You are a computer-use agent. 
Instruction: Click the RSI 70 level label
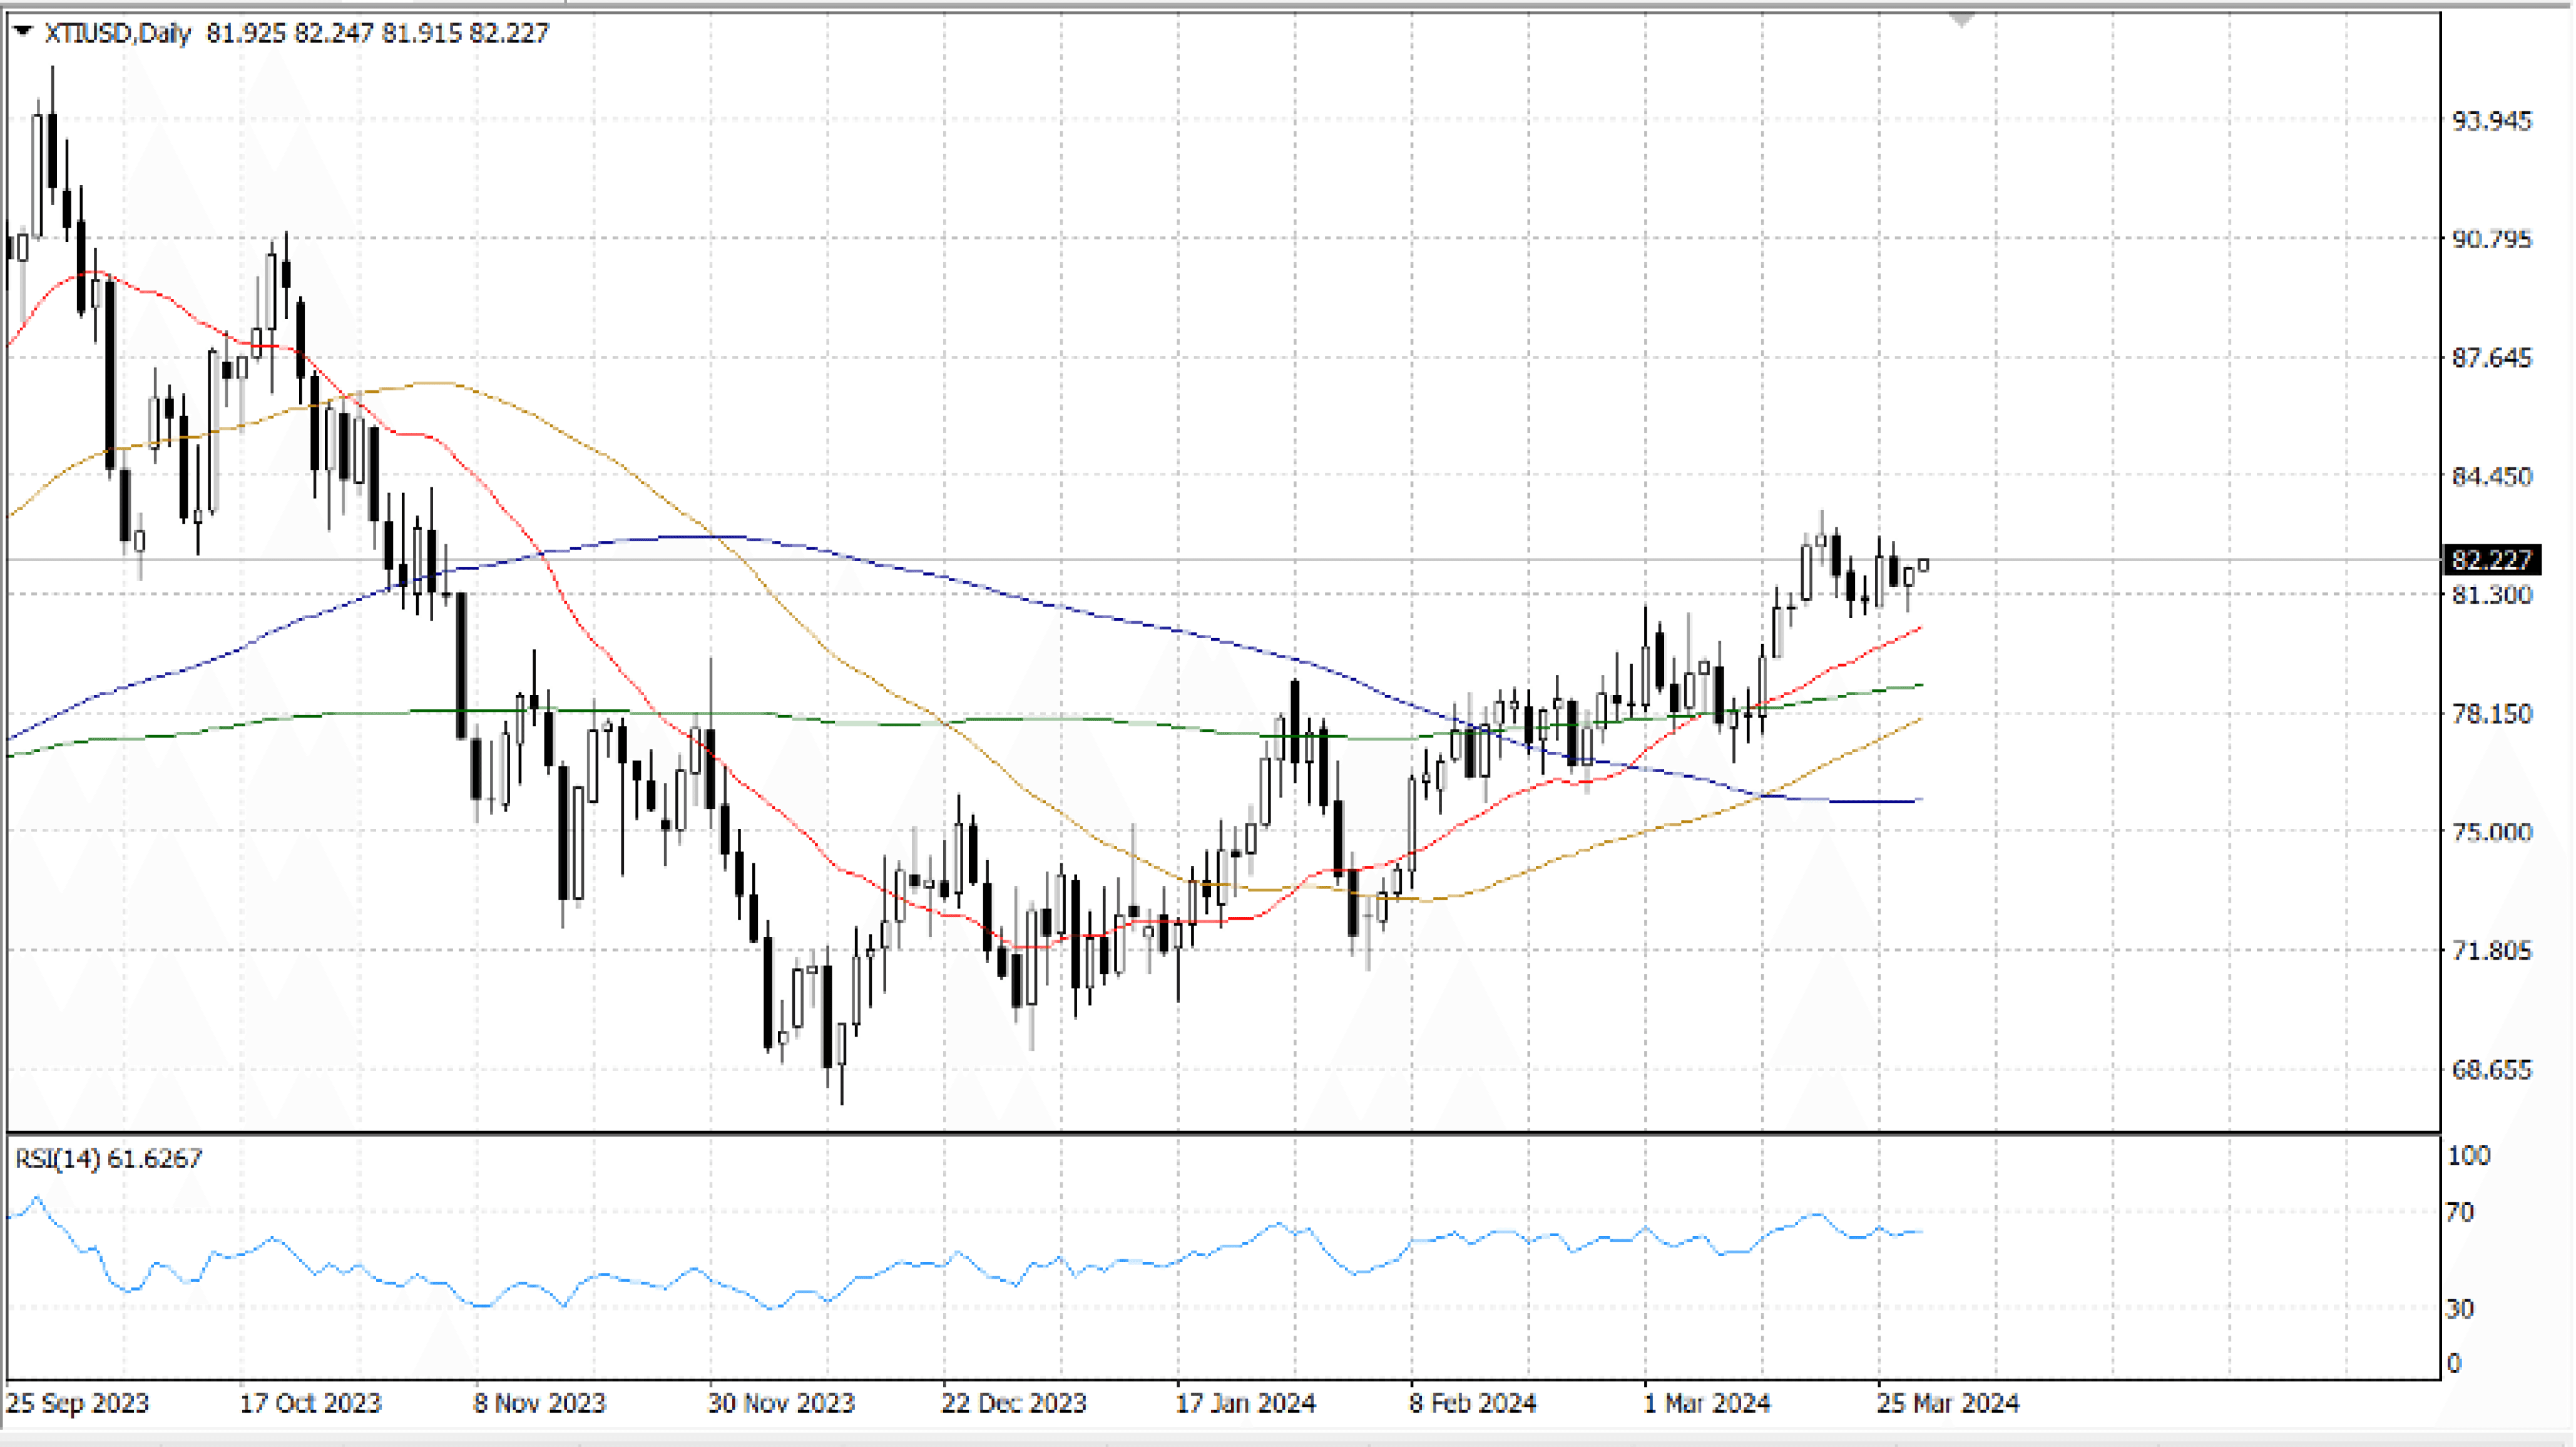tap(2459, 1212)
